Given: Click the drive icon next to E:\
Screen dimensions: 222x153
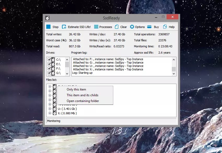Looking at the screenshot, I should click(53, 64).
